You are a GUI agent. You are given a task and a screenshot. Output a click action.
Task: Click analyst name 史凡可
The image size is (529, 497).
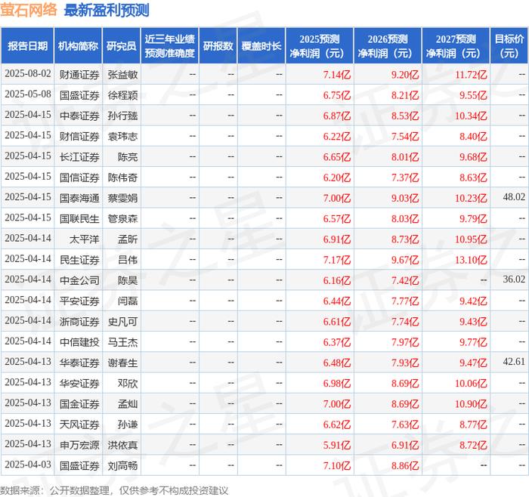click(122, 322)
